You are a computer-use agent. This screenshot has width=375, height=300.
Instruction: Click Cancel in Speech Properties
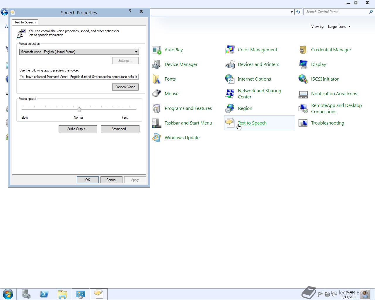click(111, 180)
